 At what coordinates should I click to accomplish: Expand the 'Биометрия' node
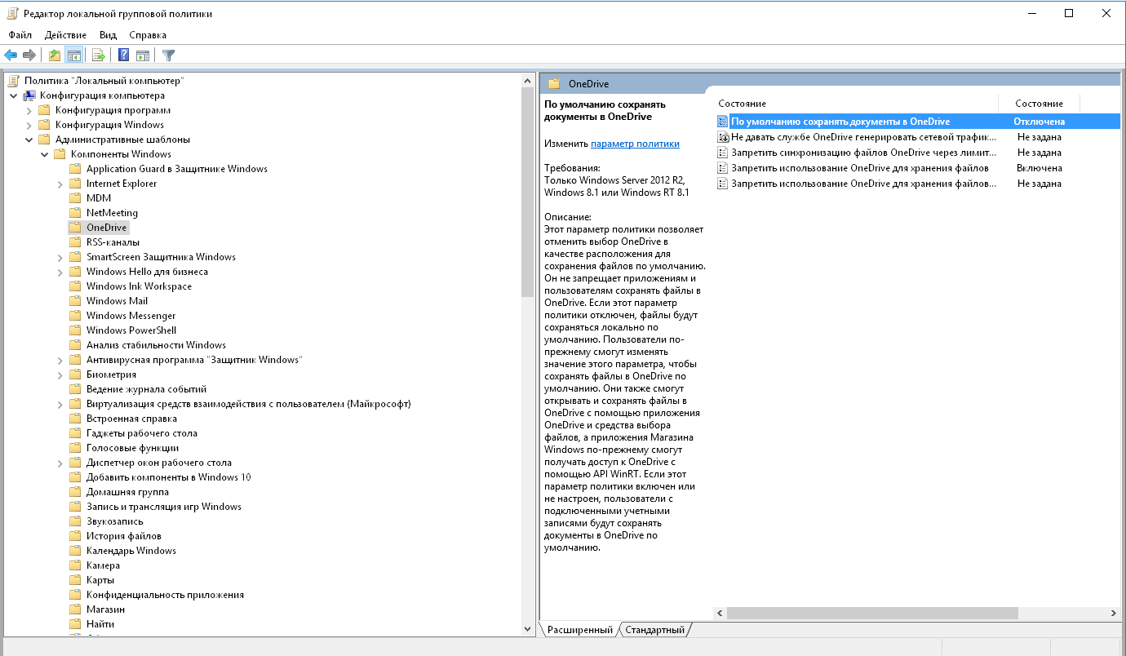60,375
